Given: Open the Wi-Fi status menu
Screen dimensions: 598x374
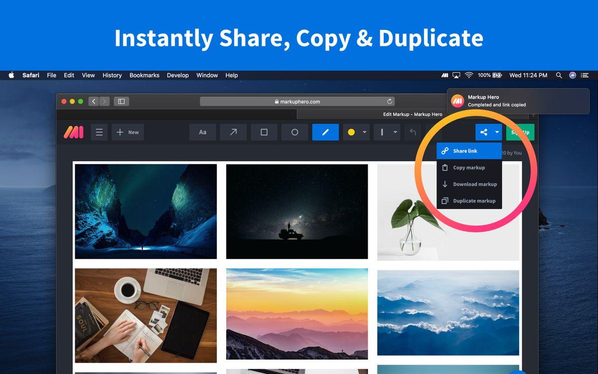Looking at the screenshot, I should [x=469, y=75].
